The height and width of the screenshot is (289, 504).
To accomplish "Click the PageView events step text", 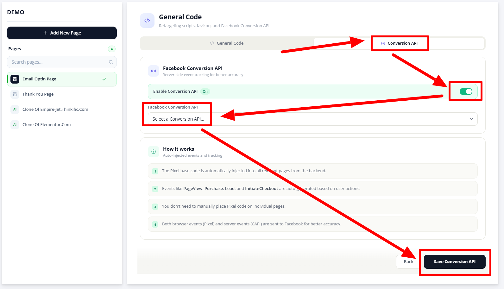I will (x=261, y=189).
